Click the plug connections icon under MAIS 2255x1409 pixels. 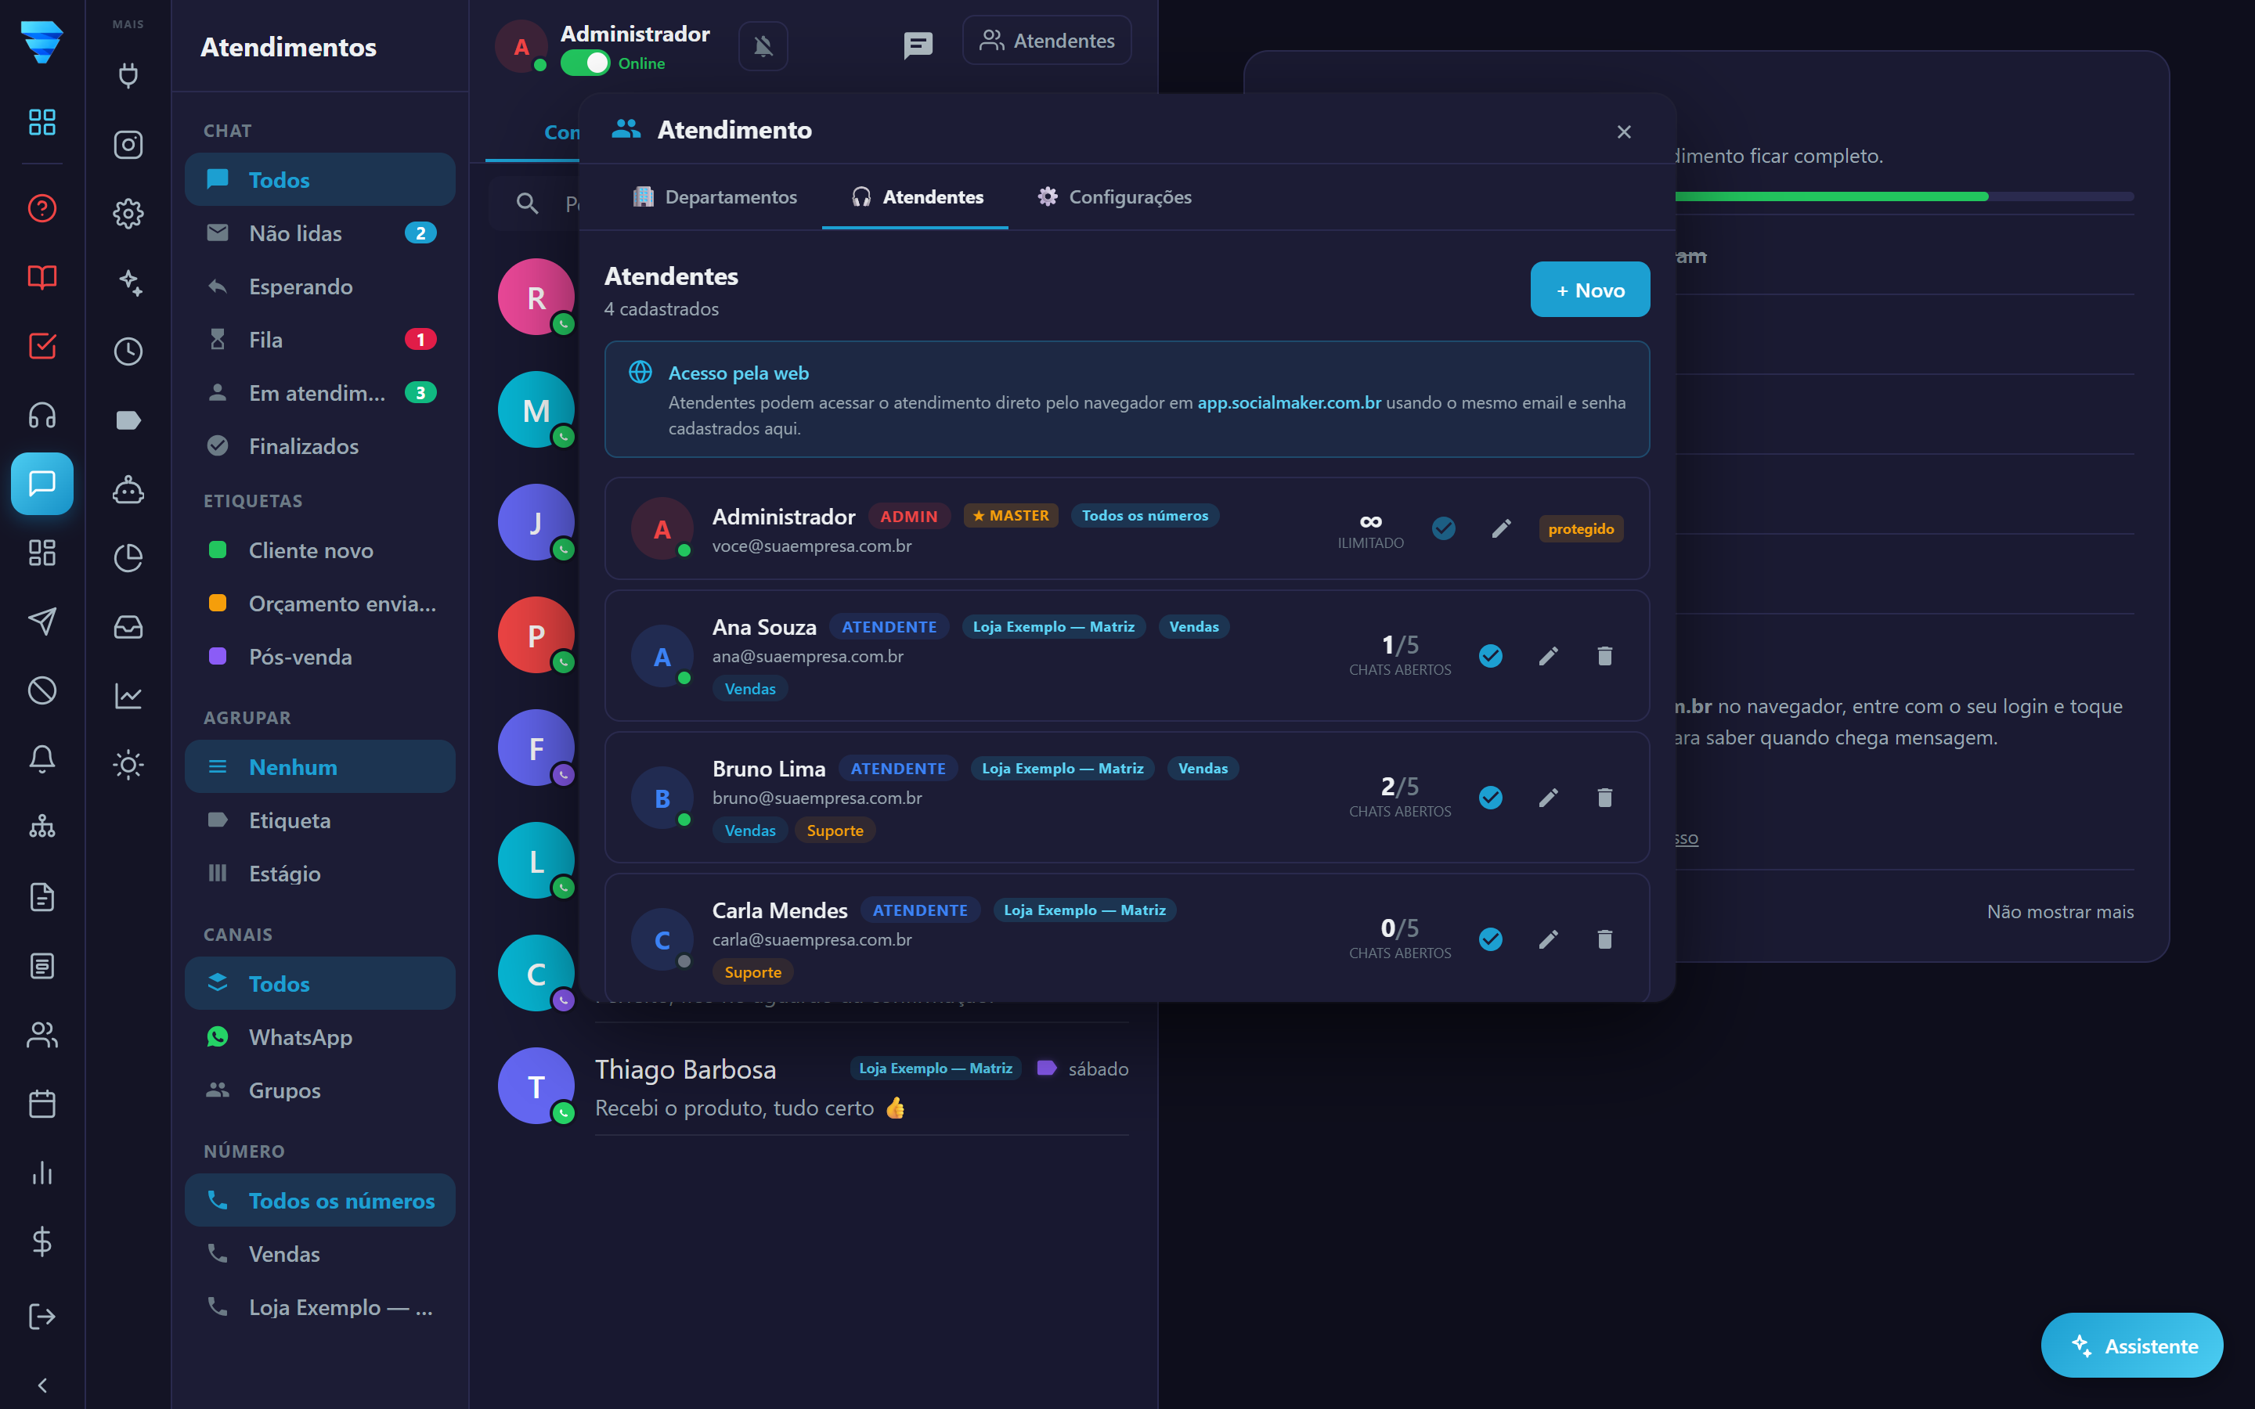128,75
